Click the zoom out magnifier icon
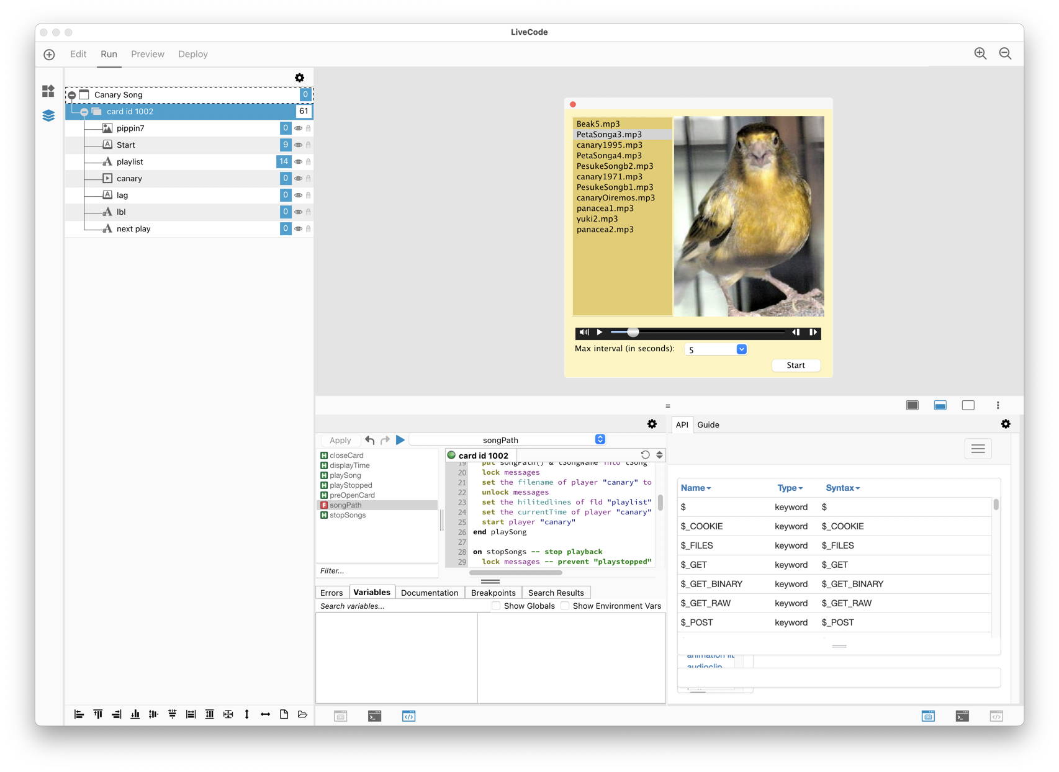Screen dimensions: 1059x772 (1005, 54)
